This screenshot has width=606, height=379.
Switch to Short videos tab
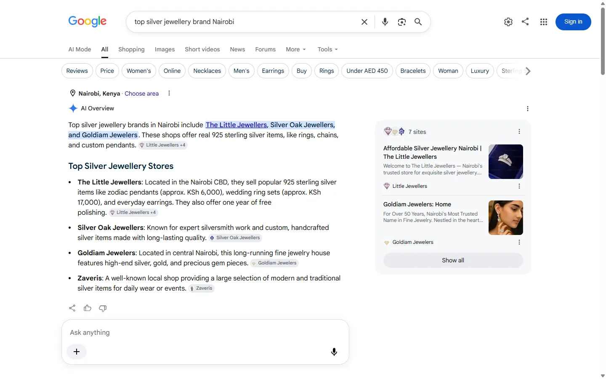(202, 49)
